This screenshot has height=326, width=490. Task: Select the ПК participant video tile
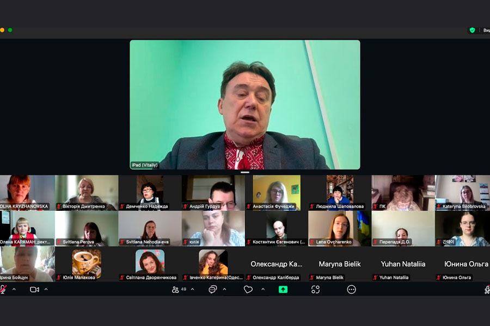(403, 193)
